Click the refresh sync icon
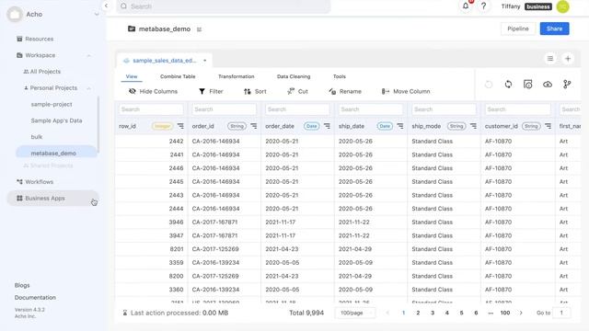The width and height of the screenshot is (589, 331). pyautogui.click(x=508, y=85)
